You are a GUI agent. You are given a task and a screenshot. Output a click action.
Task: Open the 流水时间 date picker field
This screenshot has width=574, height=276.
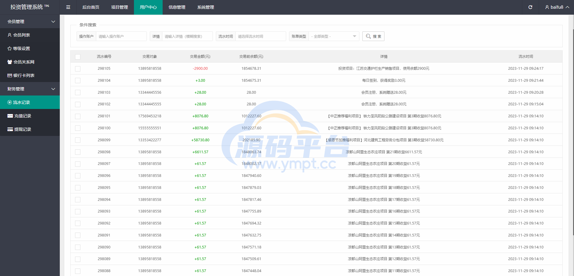click(261, 36)
